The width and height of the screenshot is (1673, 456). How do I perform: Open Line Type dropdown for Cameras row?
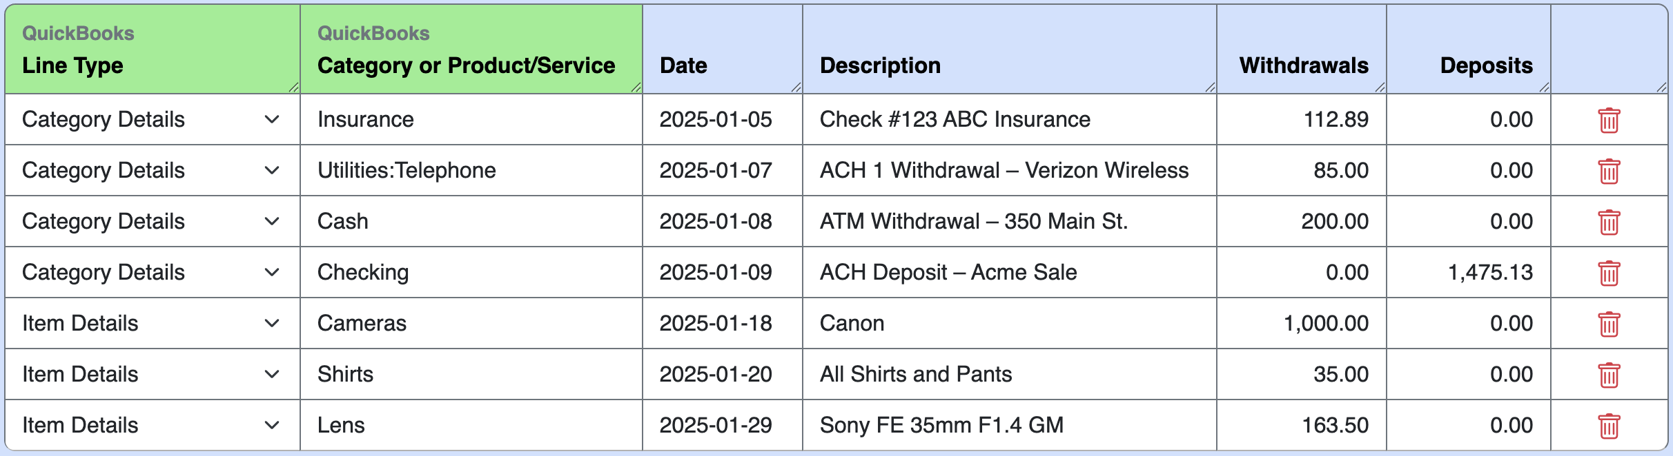[152, 323]
